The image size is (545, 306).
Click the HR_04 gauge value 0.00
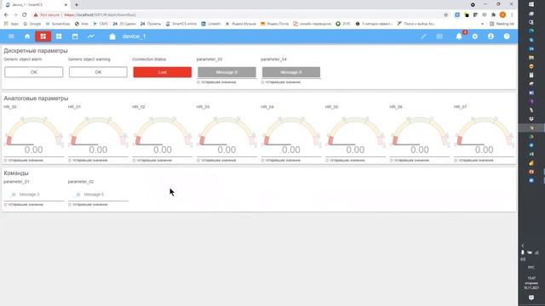(291, 150)
